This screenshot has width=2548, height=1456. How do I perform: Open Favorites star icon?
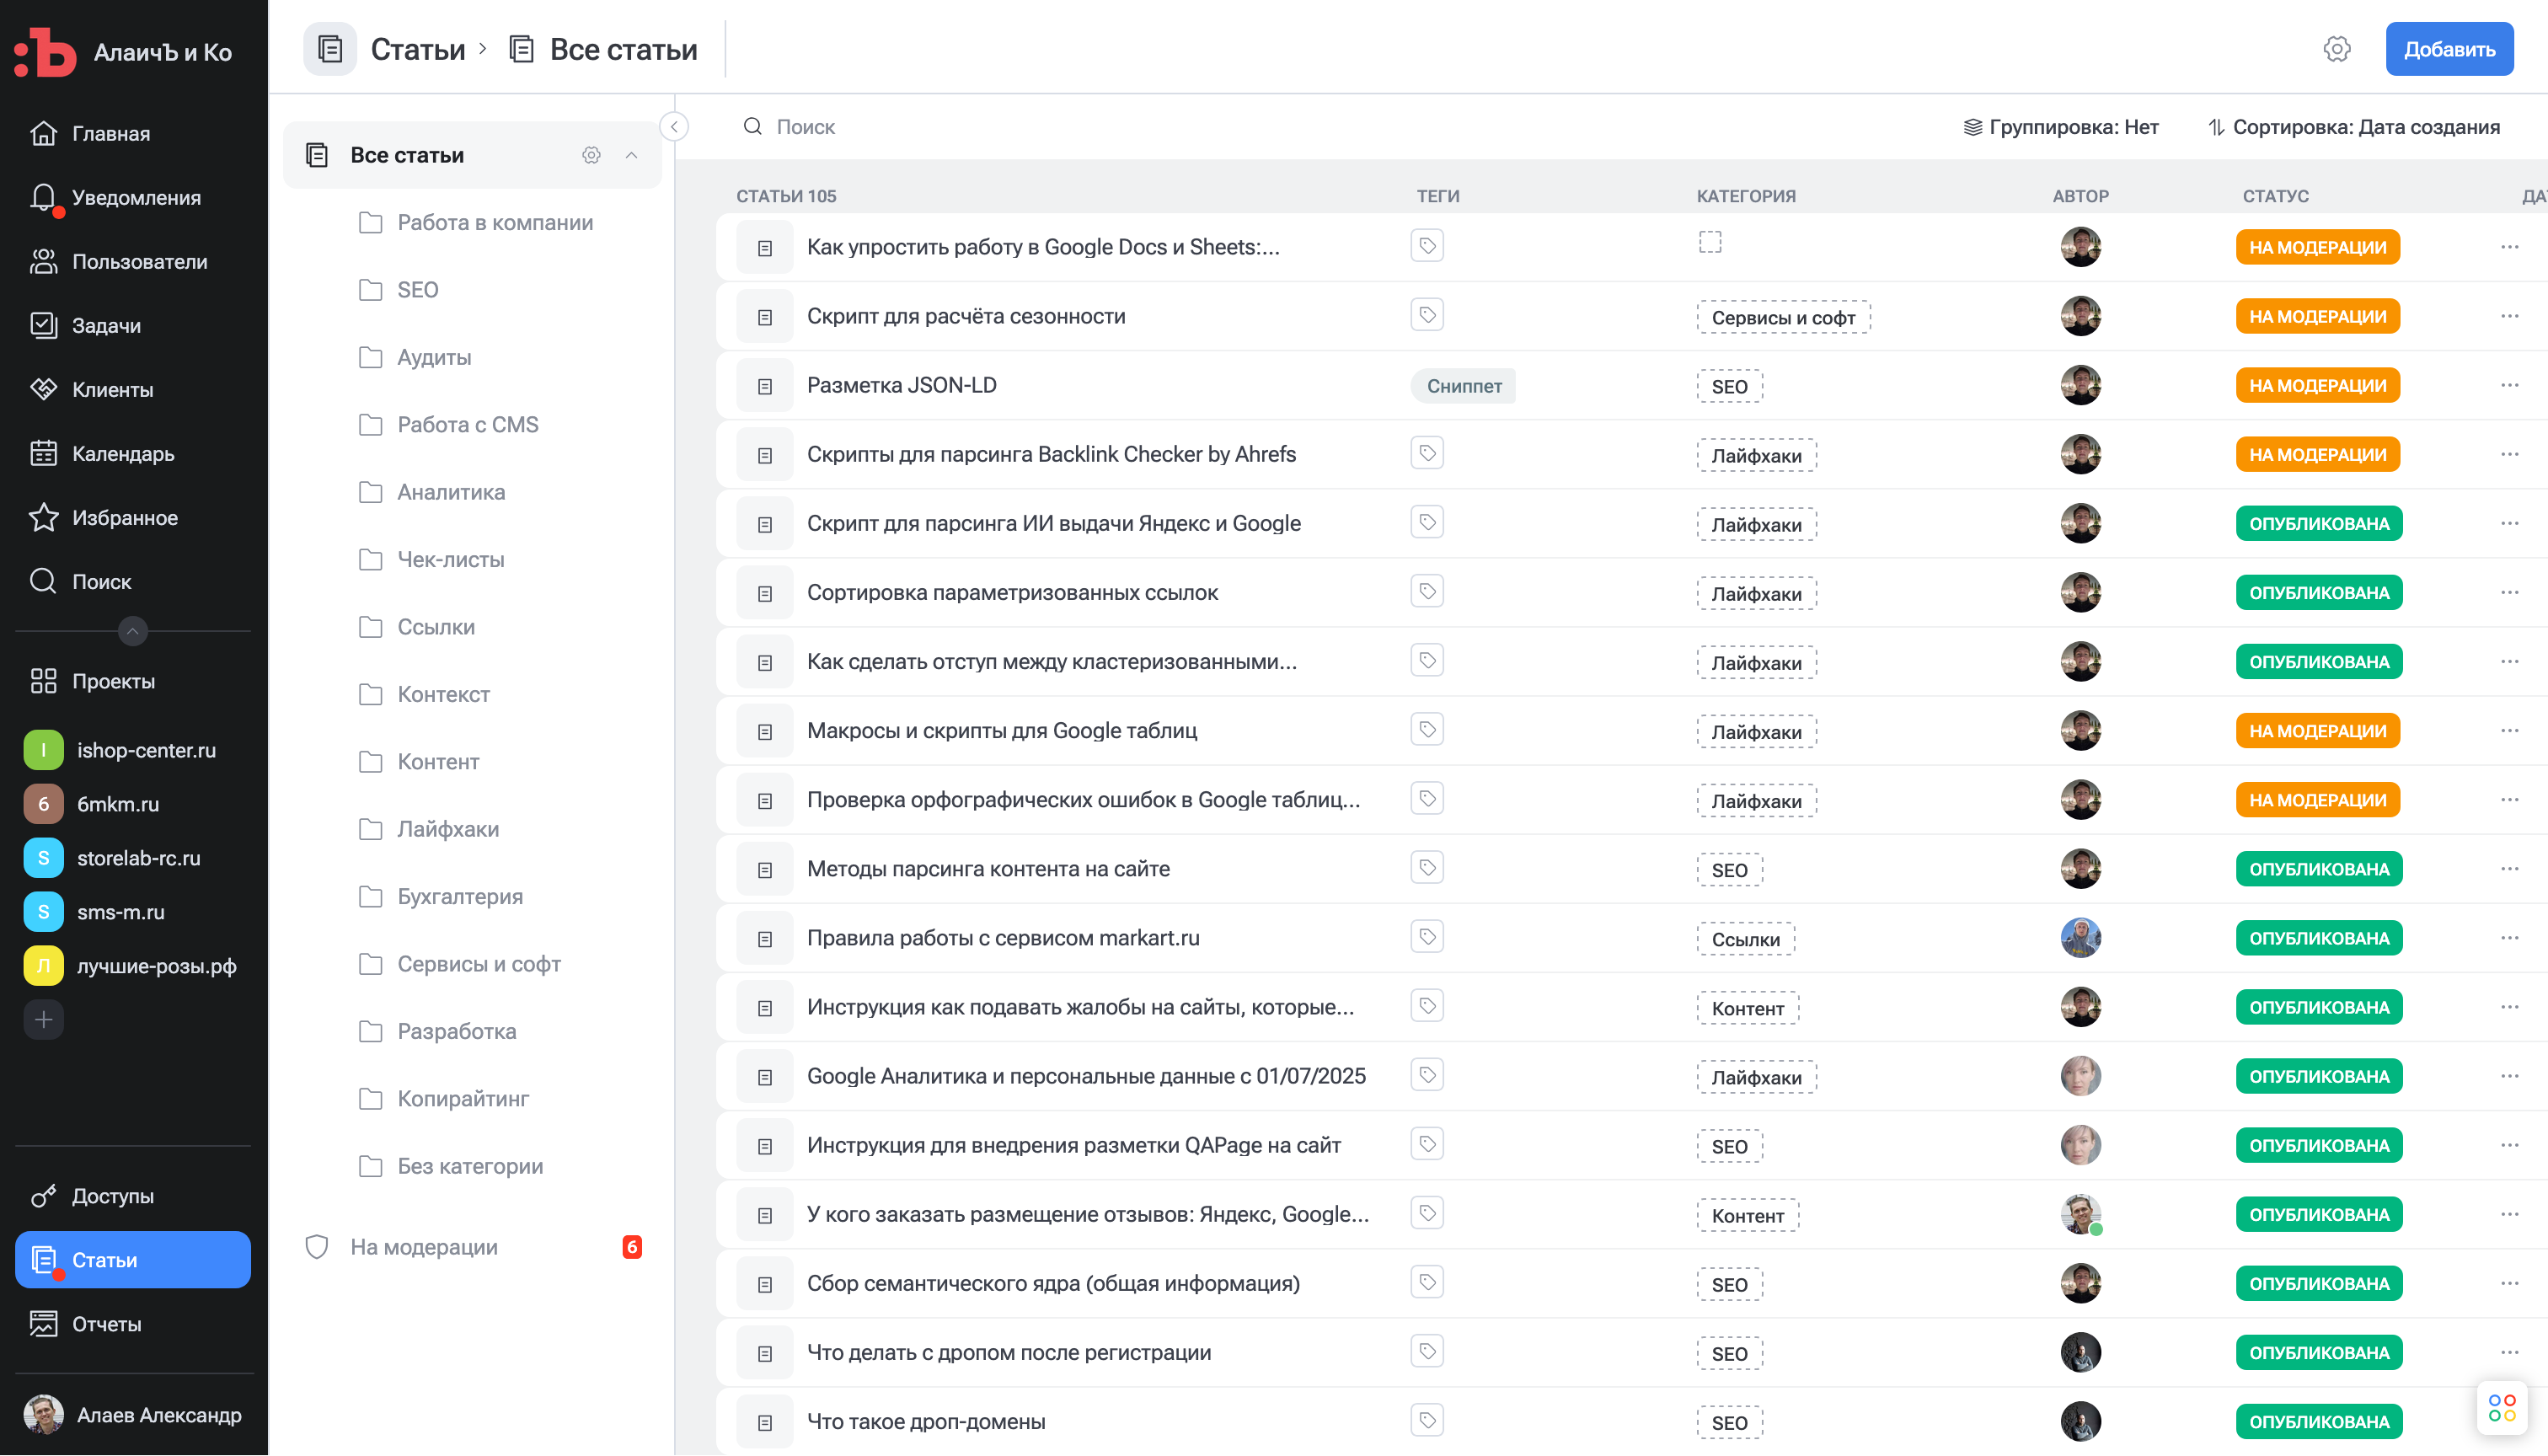pos(43,517)
